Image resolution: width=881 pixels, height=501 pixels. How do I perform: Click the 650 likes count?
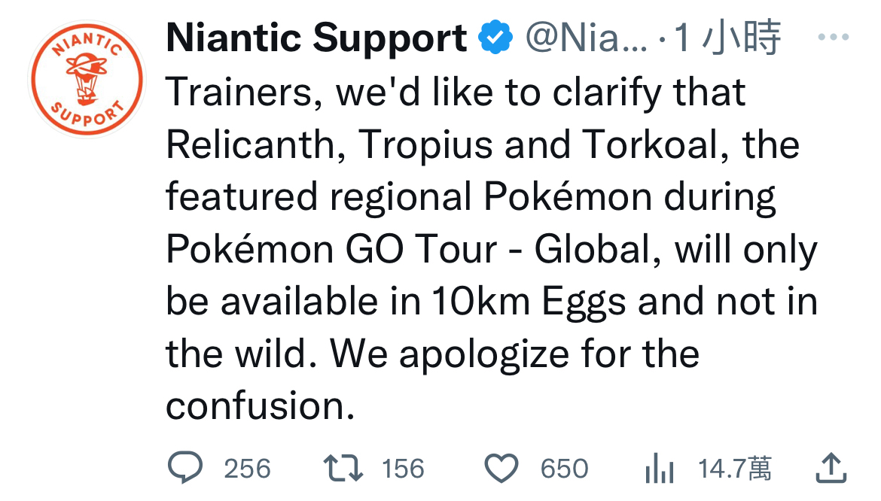(x=564, y=469)
